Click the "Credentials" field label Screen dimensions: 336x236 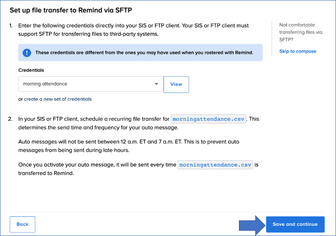click(31, 70)
